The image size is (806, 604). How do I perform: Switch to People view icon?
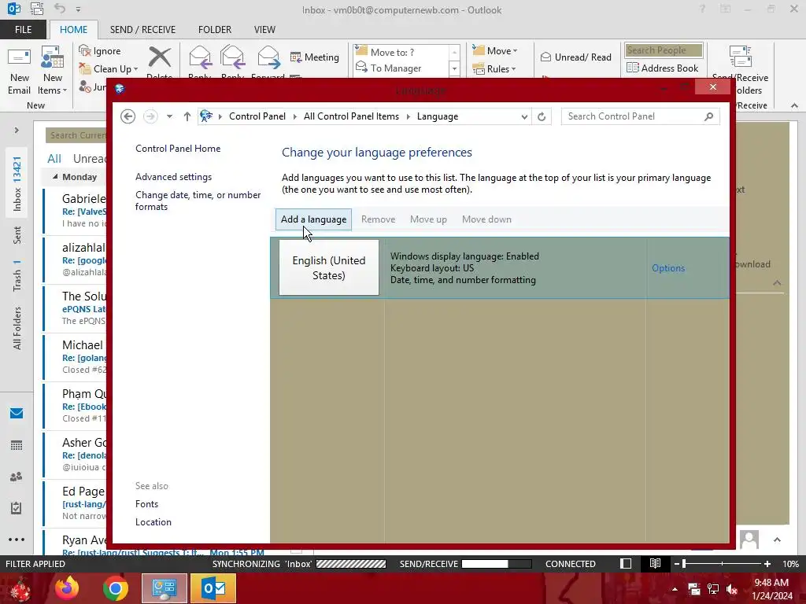(17, 477)
